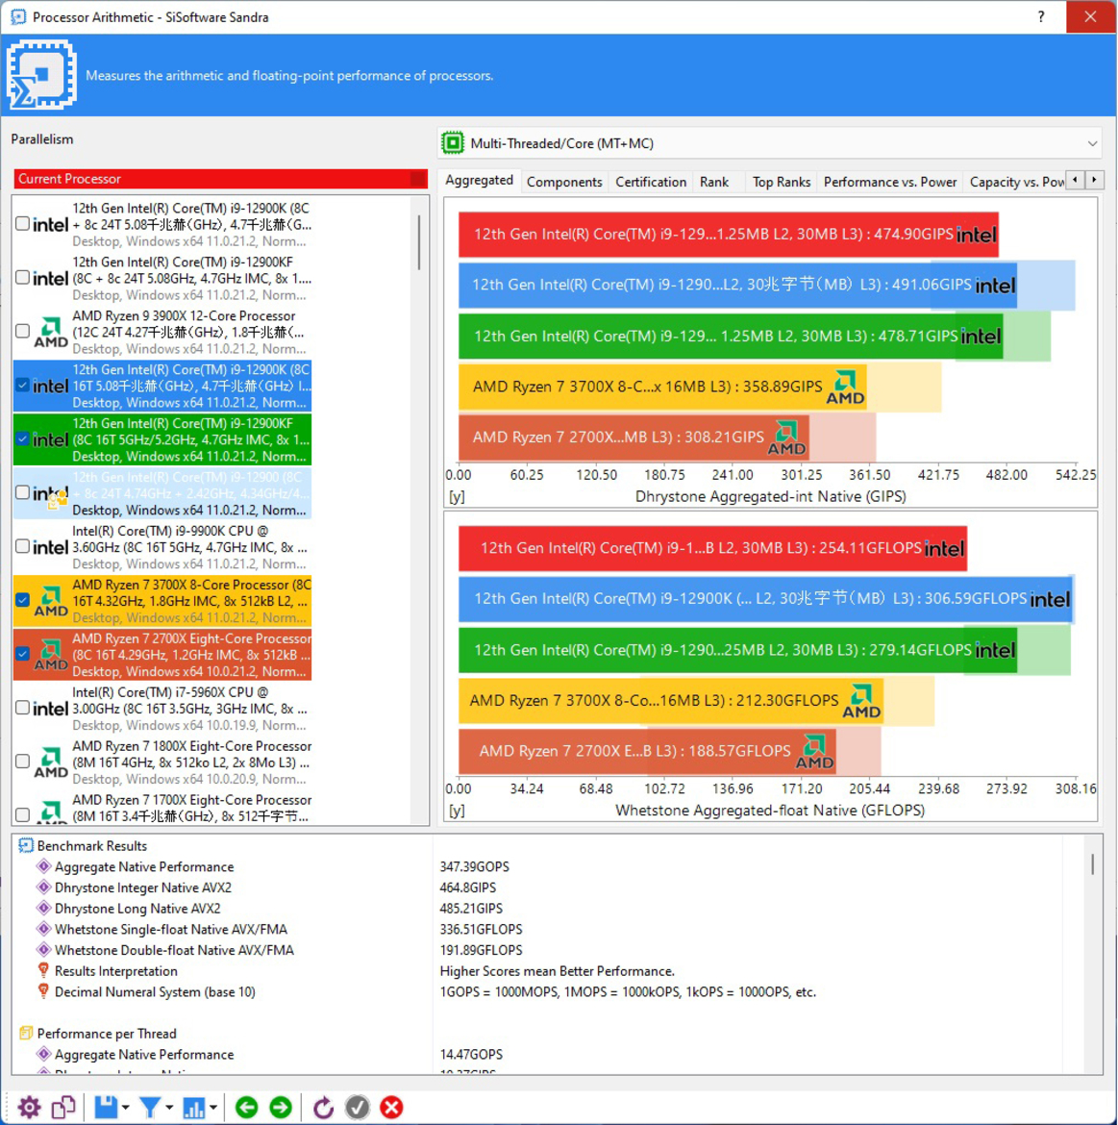Click the green chip icon in Parallelism combo
Image resolution: width=1118 pixels, height=1125 pixels.
click(x=453, y=142)
